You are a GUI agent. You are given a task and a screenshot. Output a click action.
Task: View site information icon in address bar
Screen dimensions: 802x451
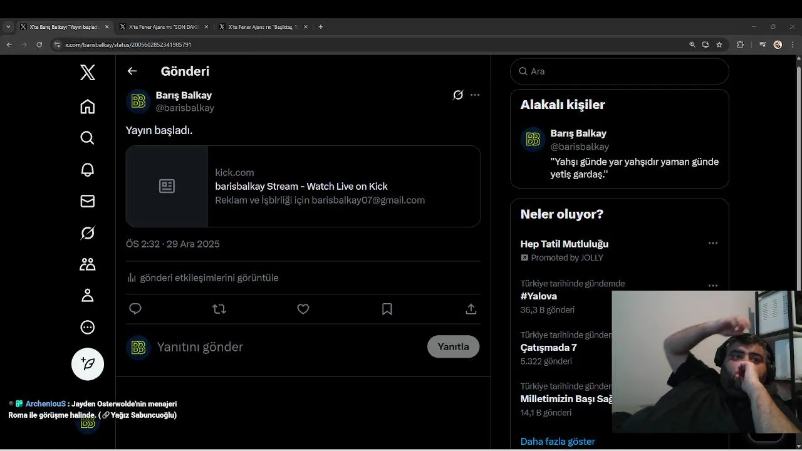(57, 44)
